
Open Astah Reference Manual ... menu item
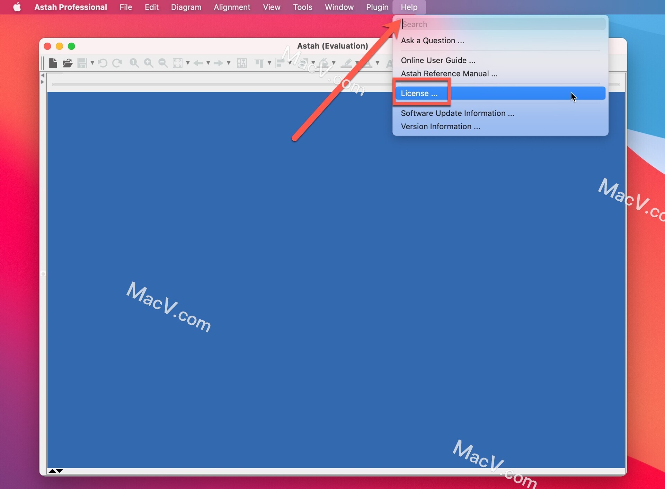[x=500, y=73]
